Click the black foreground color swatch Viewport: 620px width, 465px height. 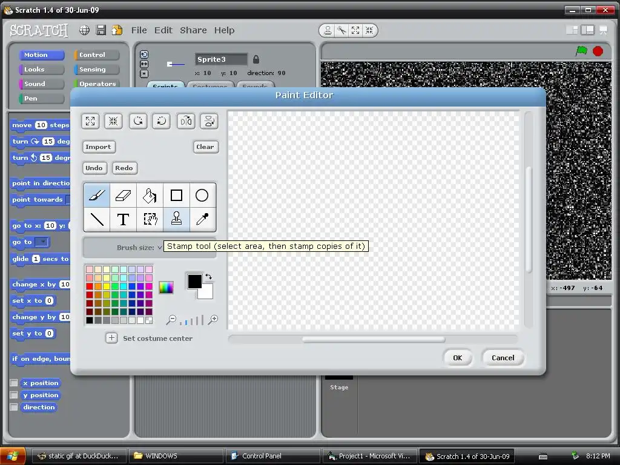(194, 281)
